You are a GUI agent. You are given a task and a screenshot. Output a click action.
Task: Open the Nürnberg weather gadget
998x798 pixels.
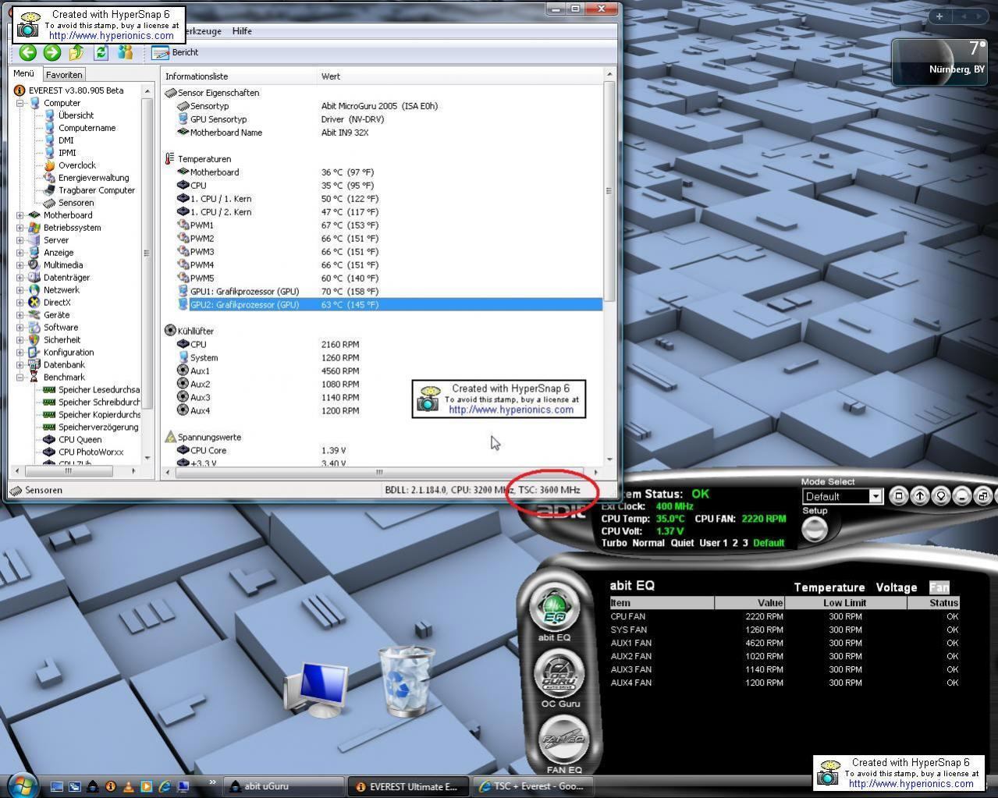click(939, 61)
